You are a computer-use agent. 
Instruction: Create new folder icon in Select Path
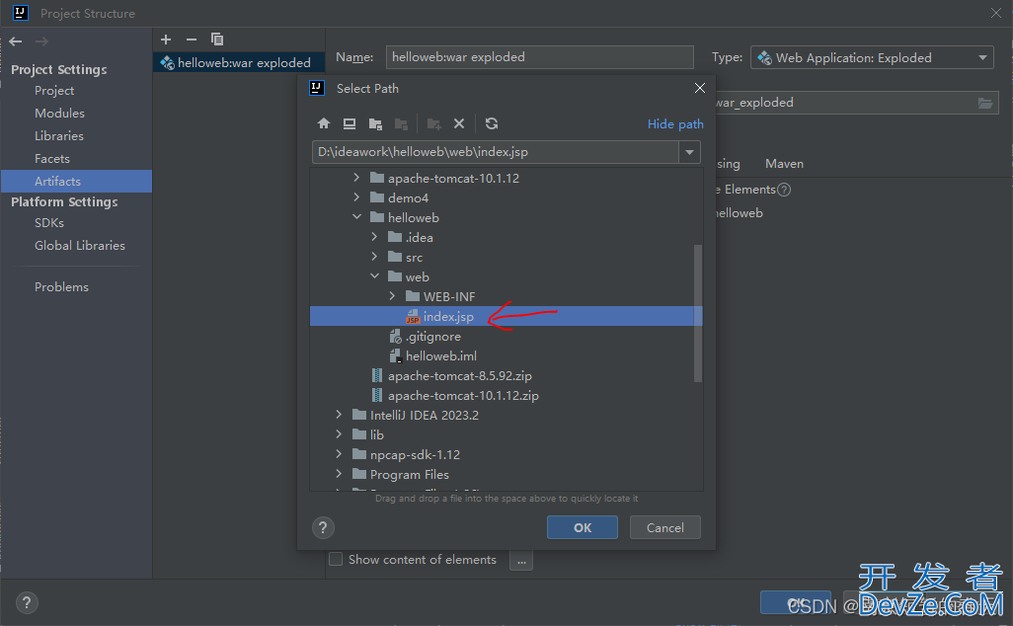[433, 123]
